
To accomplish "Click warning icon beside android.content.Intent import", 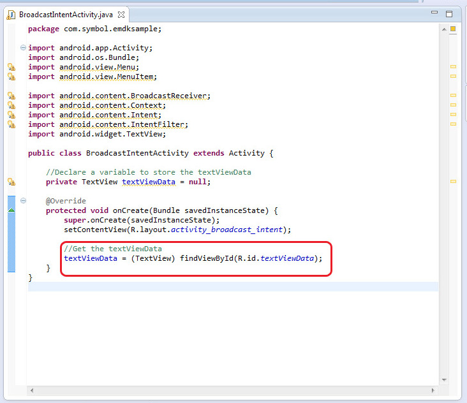I will pyautogui.click(x=11, y=115).
